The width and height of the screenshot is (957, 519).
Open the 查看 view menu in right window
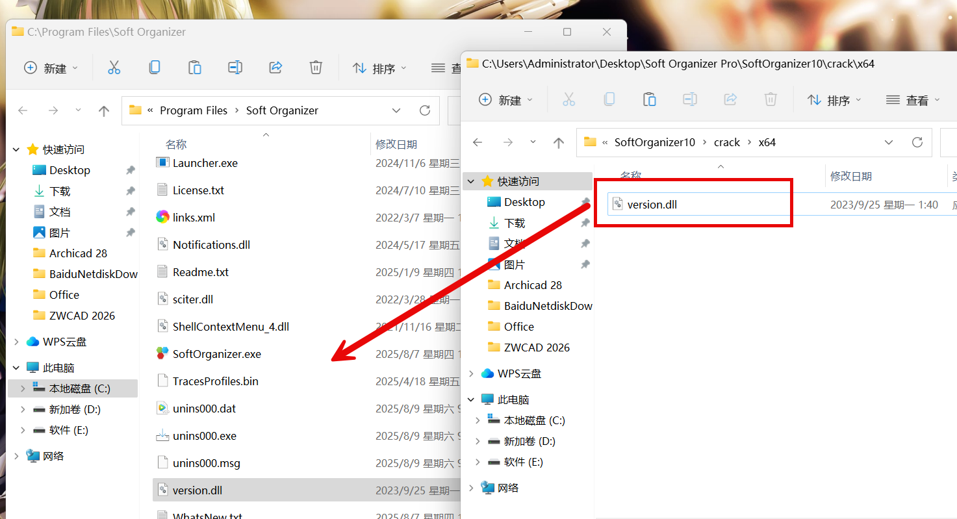coord(913,100)
